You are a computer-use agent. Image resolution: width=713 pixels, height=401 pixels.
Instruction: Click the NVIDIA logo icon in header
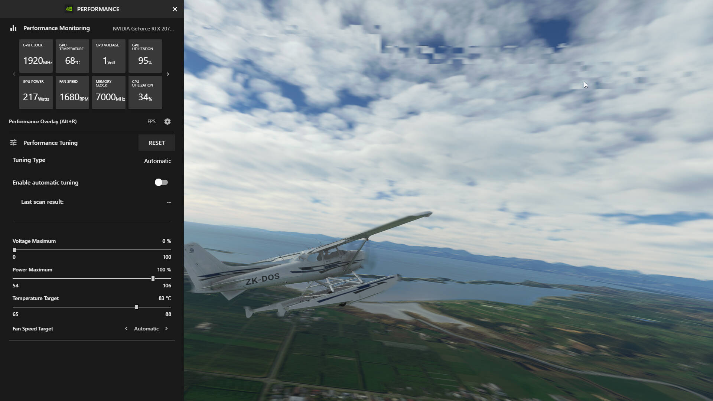(x=69, y=9)
